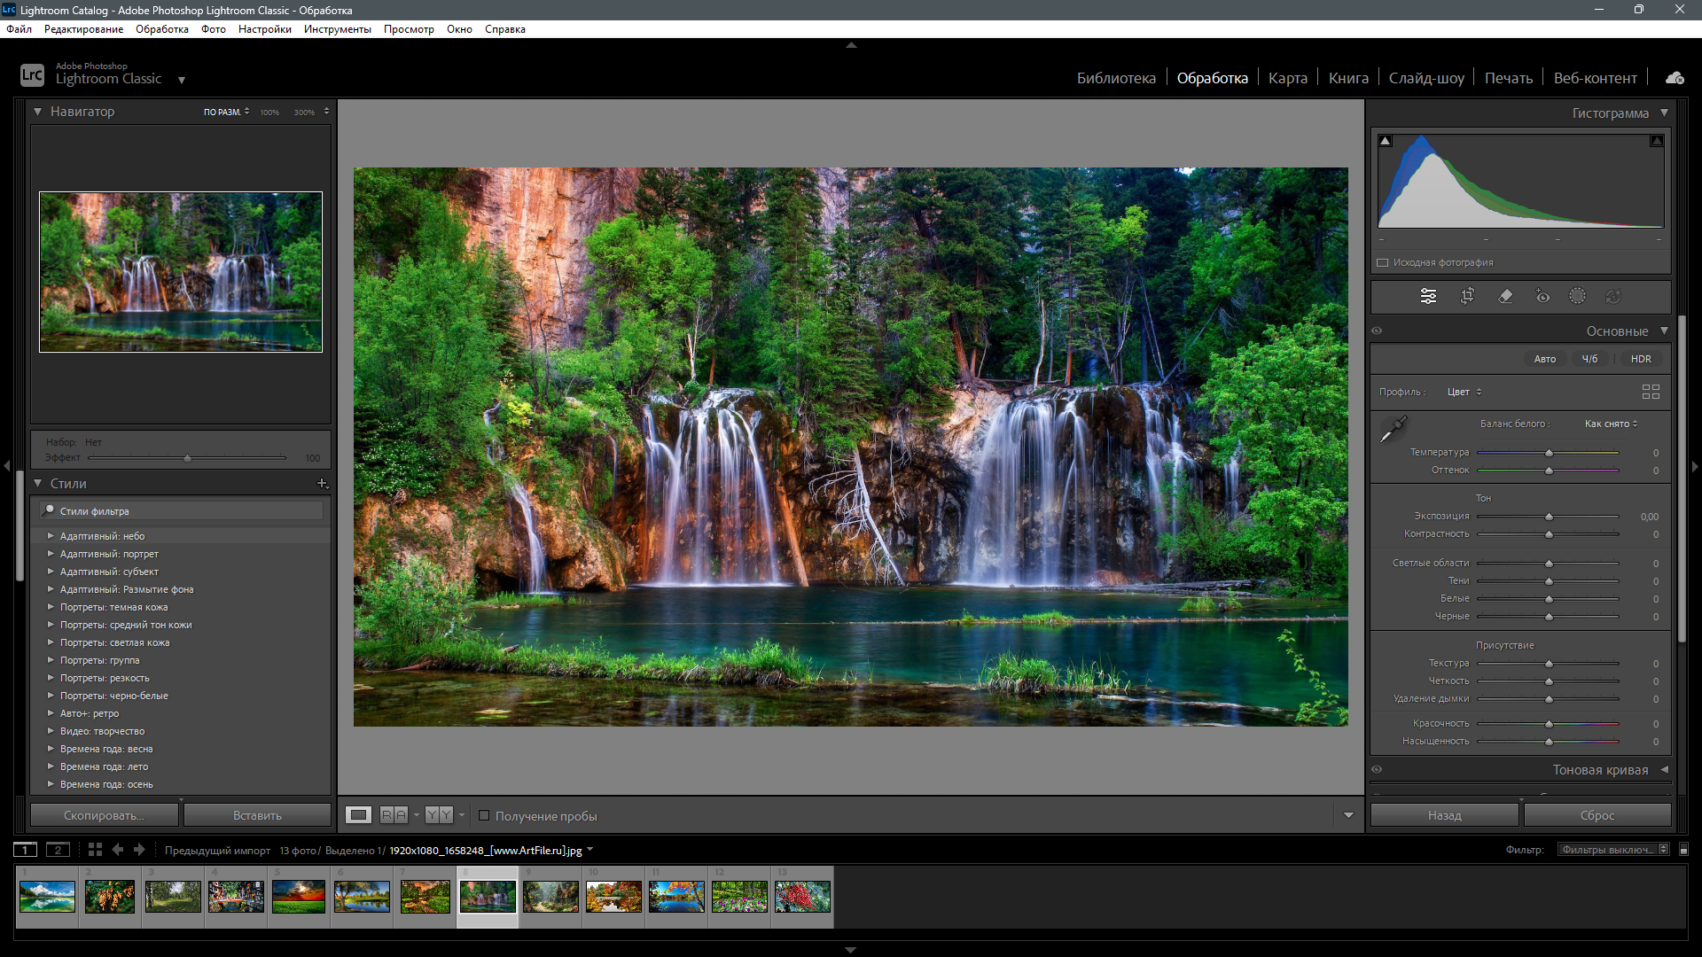1702x957 pixels.
Task: Switch to grid view in filmstrip bar
Action: coord(95,850)
